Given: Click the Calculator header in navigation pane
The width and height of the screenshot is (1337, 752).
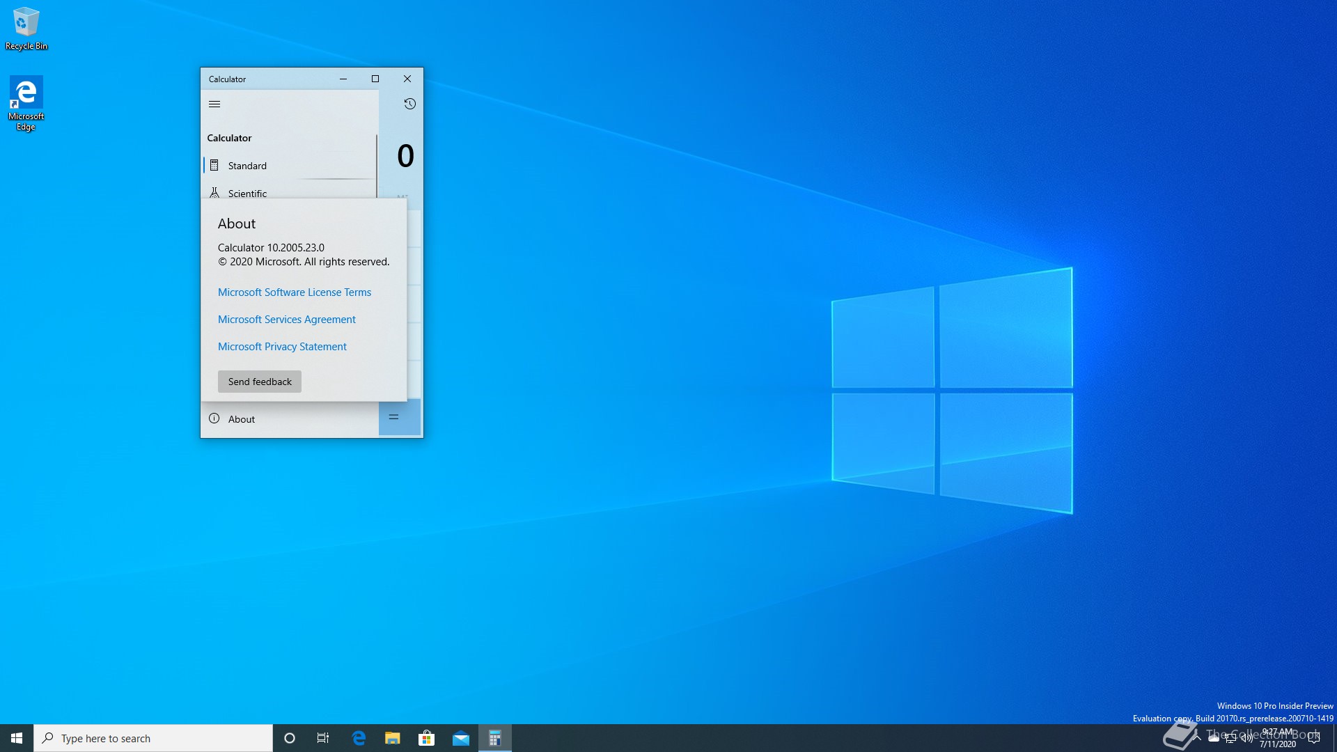Looking at the screenshot, I should click(229, 138).
